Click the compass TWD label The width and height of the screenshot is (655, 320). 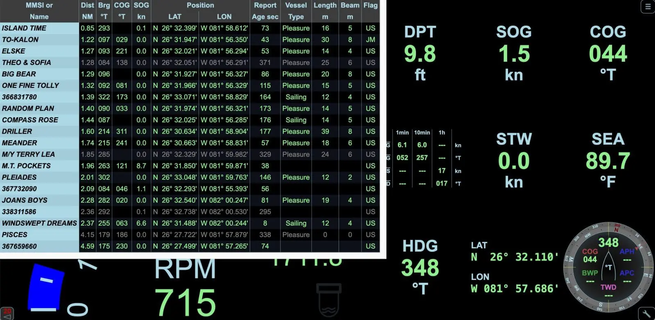pyautogui.click(x=608, y=287)
